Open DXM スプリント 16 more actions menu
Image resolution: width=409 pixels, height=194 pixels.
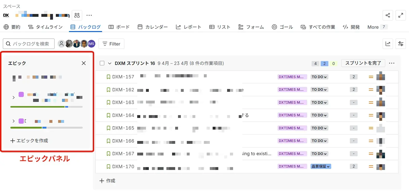click(x=391, y=63)
